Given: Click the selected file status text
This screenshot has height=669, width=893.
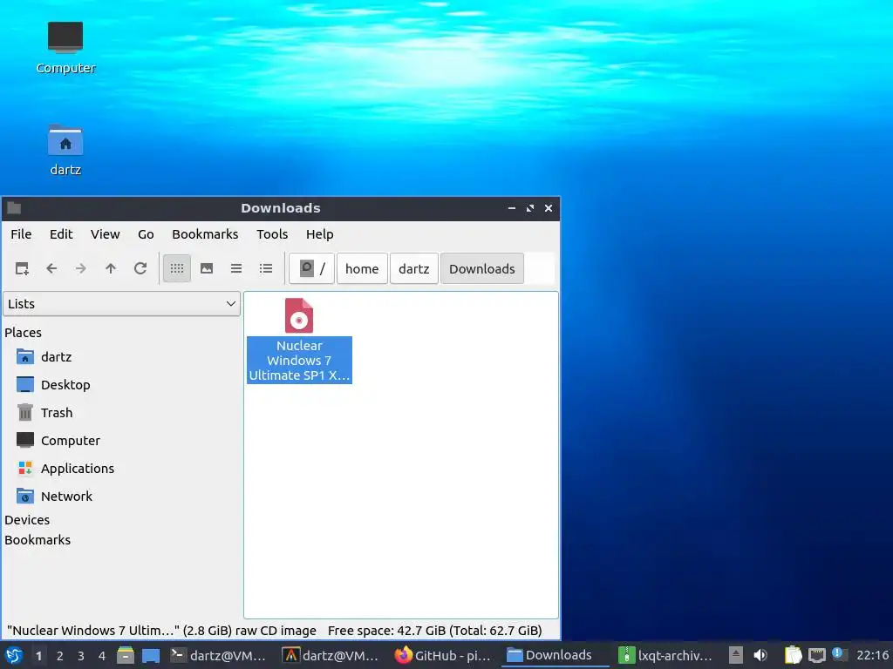Looking at the screenshot, I should tap(161, 631).
